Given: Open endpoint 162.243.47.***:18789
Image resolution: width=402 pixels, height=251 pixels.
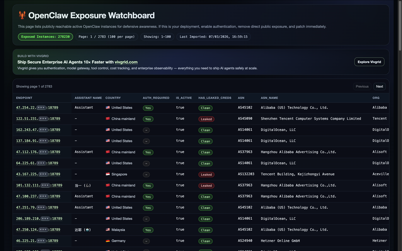Looking at the screenshot, I should [x=38, y=130].
